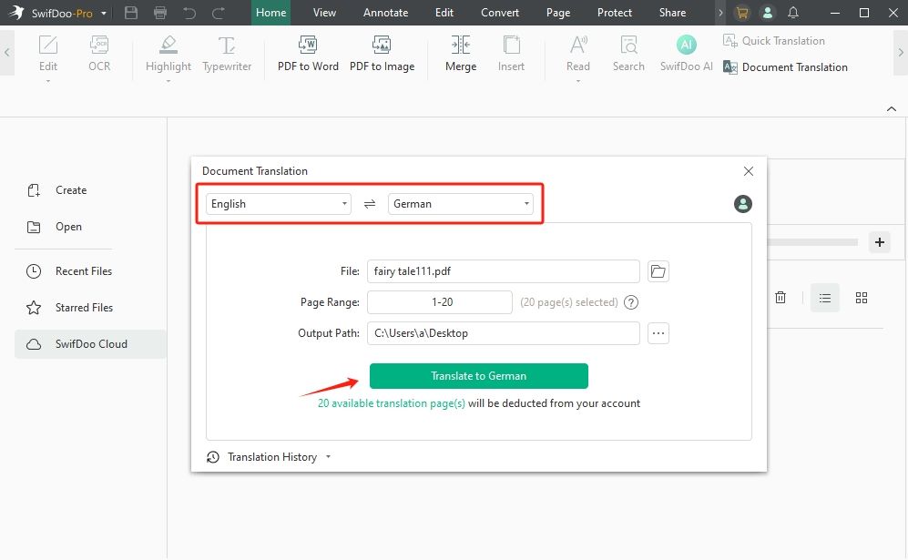Show more tabs with right chevron
908x560 pixels.
pos(720,13)
